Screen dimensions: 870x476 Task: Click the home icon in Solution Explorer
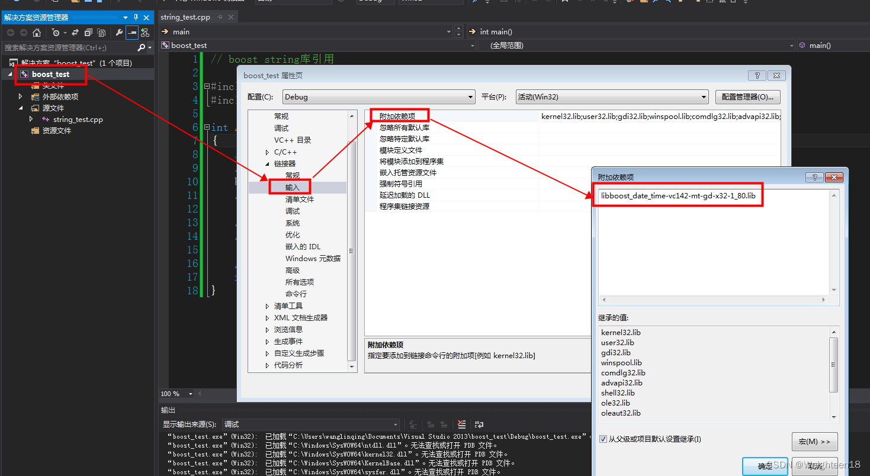tap(37, 33)
